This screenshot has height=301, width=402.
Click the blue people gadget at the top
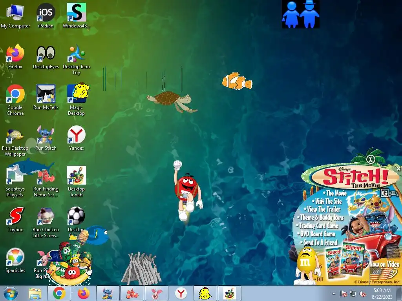point(300,14)
